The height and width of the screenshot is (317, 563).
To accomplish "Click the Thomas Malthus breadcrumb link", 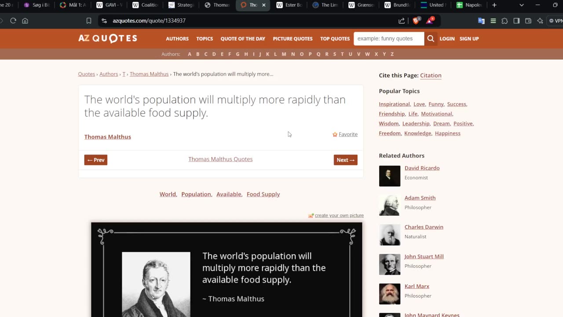I will pyautogui.click(x=149, y=74).
